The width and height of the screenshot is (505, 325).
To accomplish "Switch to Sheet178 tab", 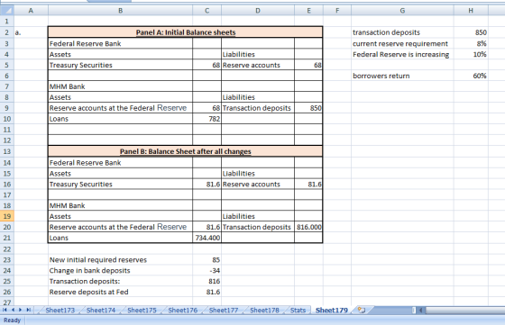I will (x=264, y=311).
